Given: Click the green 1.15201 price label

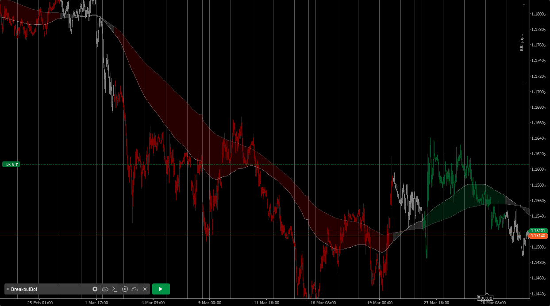Looking at the screenshot, I should pos(539,231).
